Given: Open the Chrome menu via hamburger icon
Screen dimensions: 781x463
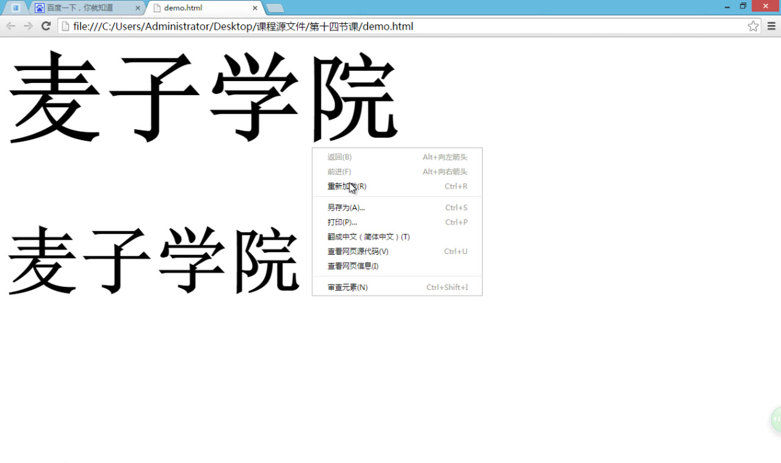Looking at the screenshot, I should click(x=771, y=26).
